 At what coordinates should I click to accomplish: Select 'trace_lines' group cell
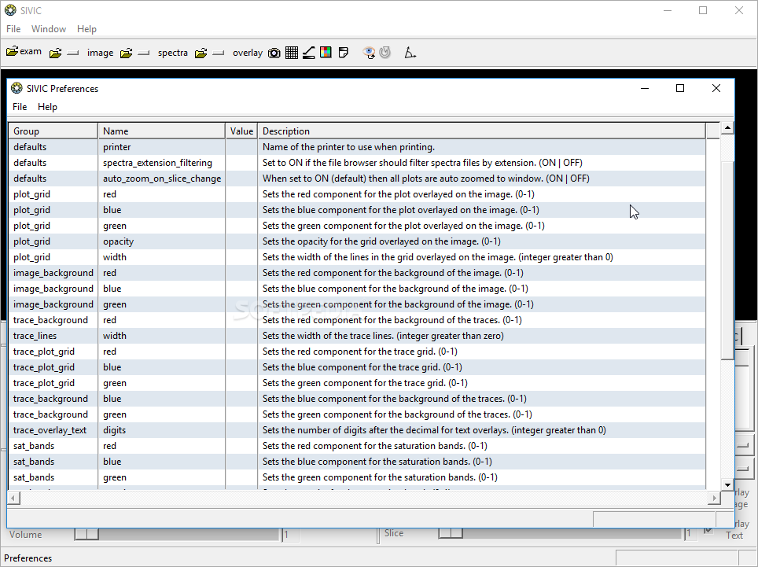coord(53,336)
